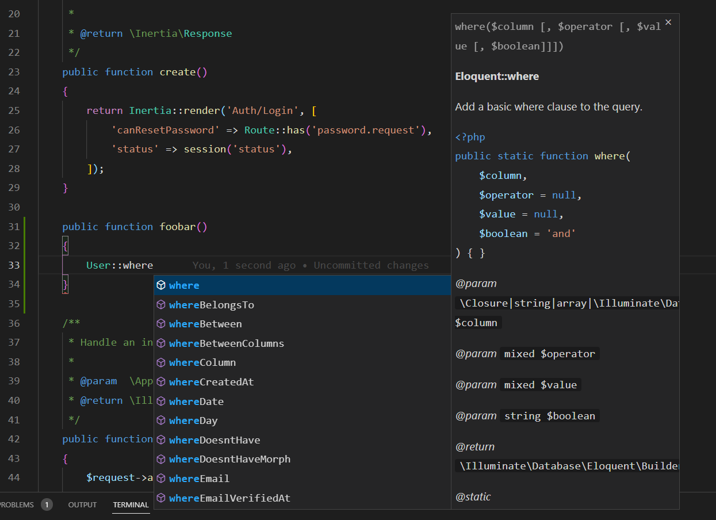Click the method icon beside whereDate
Viewport: 716px width, 520px height.
(x=161, y=401)
